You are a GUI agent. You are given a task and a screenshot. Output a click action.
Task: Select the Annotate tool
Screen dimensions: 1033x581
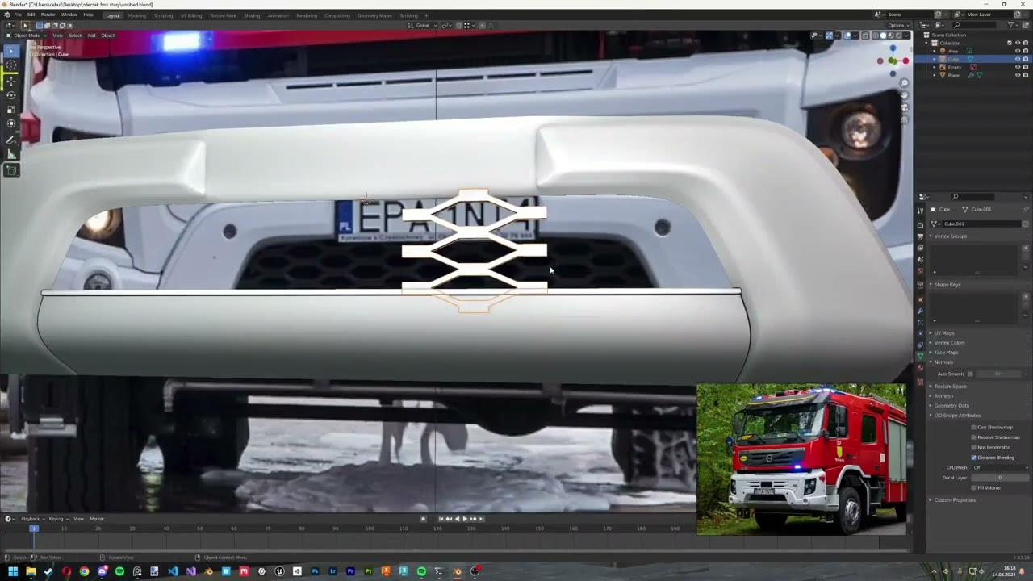coord(11,140)
